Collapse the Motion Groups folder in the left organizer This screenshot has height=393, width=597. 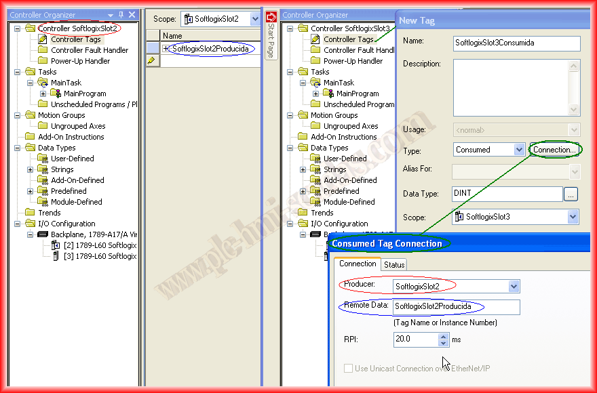(18, 115)
